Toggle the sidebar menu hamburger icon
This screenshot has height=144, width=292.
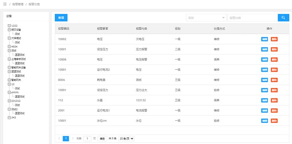tap(5, 4)
